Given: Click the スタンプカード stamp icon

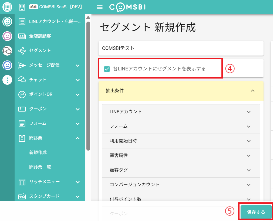Looking at the screenshot, I should 22,196.
